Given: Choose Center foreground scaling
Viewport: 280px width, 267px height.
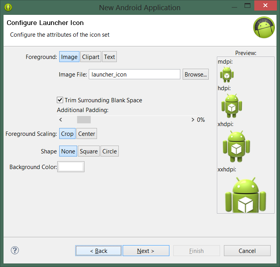Looking at the screenshot, I should [86, 133].
